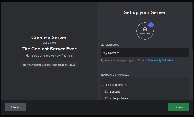Click the Close button
194x117 pixels.
click(x=15, y=107)
